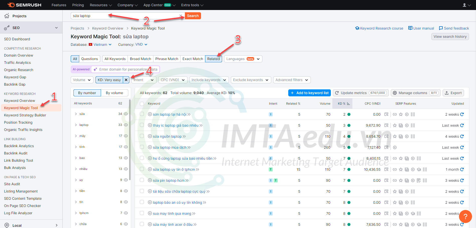Toggle the eye icon for 'sửa' group

click(126, 114)
